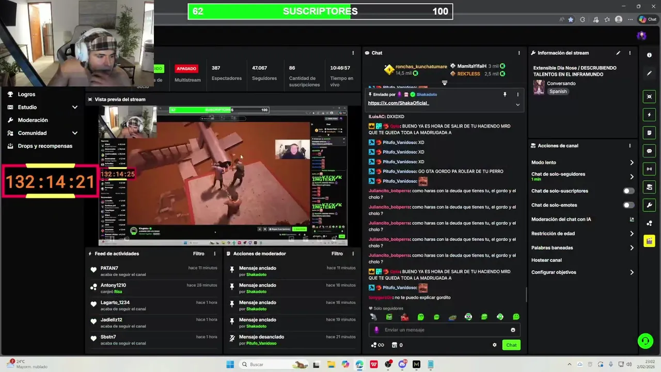
Task: Send message with green Chat button
Action: (x=511, y=345)
